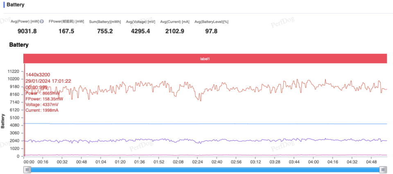
Task: Click the red vertical time cursor line
Action: [25, 110]
